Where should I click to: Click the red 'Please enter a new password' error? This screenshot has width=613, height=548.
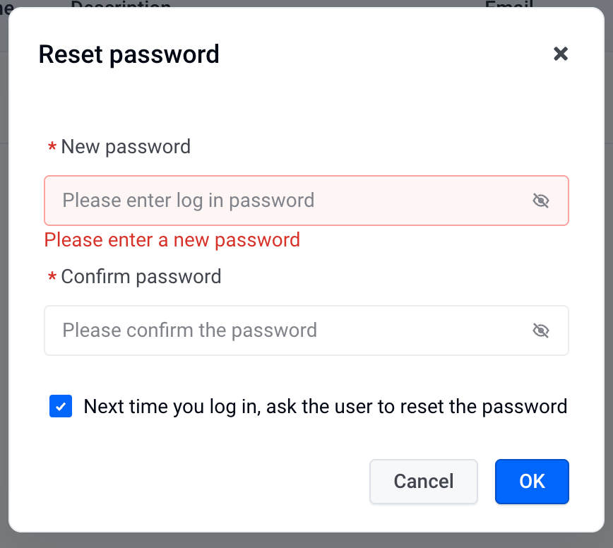(x=172, y=240)
